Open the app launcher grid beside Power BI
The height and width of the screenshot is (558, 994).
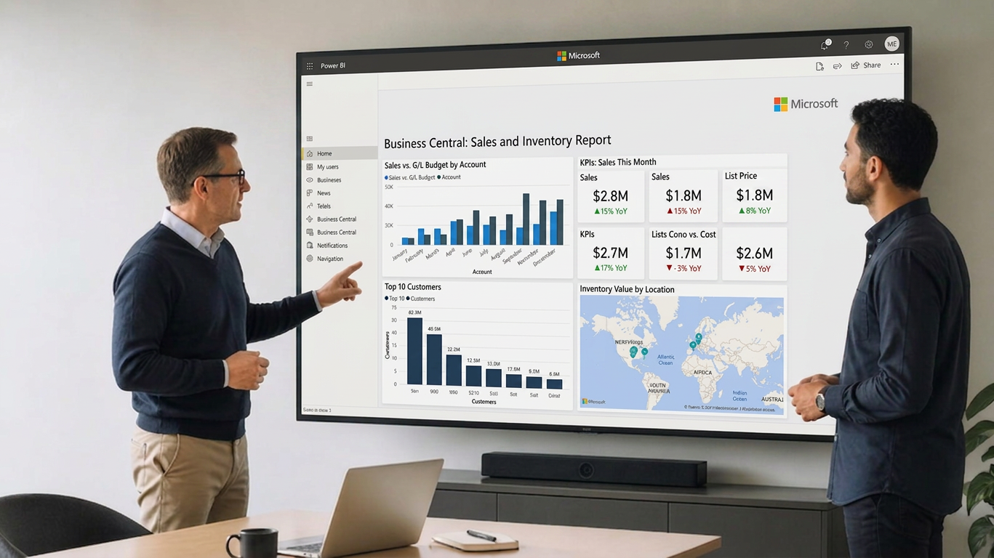310,65
